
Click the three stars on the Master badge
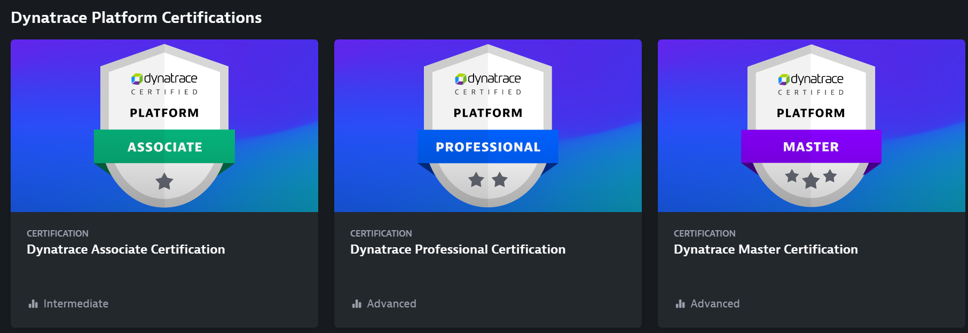click(x=810, y=178)
